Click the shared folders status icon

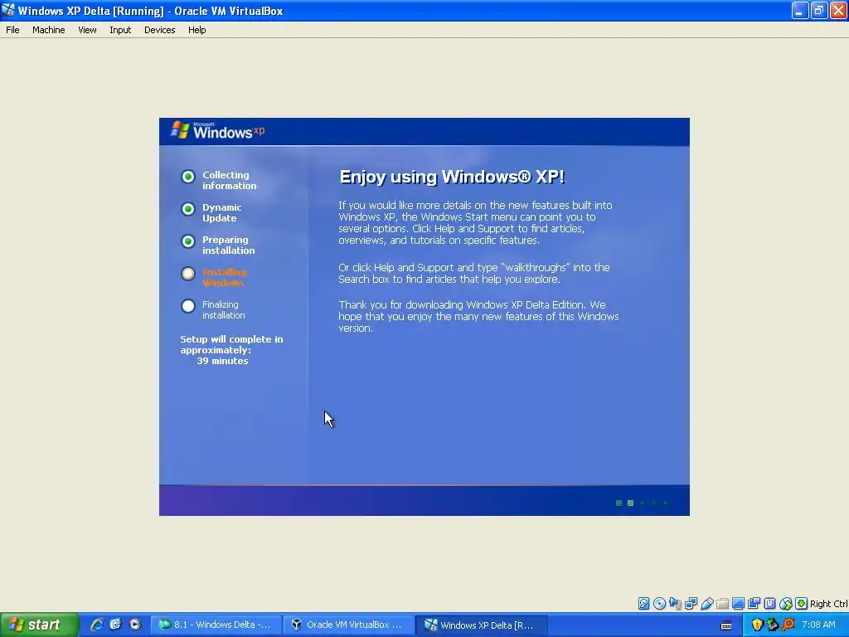(x=722, y=604)
